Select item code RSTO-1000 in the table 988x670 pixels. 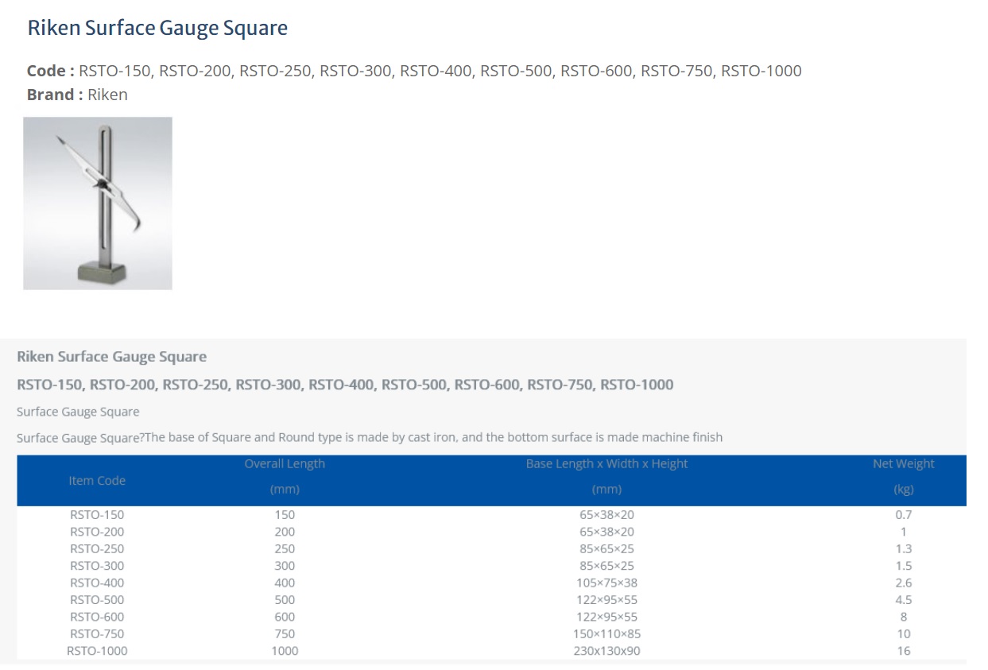click(x=97, y=651)
